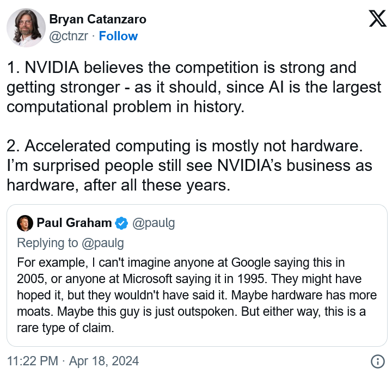Click the tweet info icon

coord(377,361)
